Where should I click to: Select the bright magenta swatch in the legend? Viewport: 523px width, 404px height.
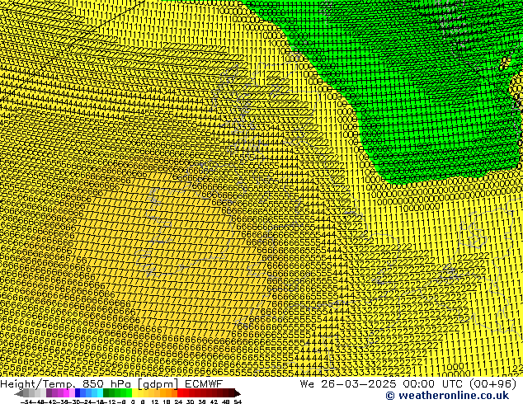(x=66, y=392)
